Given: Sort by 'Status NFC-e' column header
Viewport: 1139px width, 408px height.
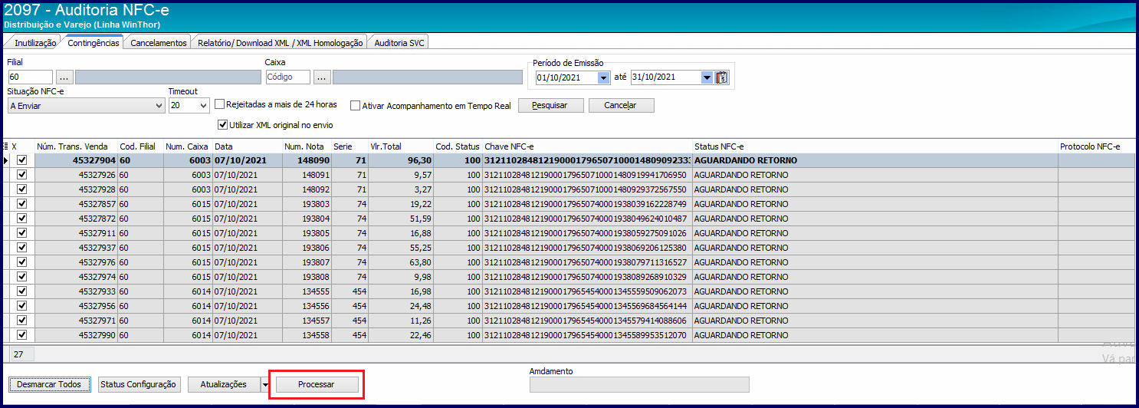Looking at the screenshot, I should (x=875, y=146).
